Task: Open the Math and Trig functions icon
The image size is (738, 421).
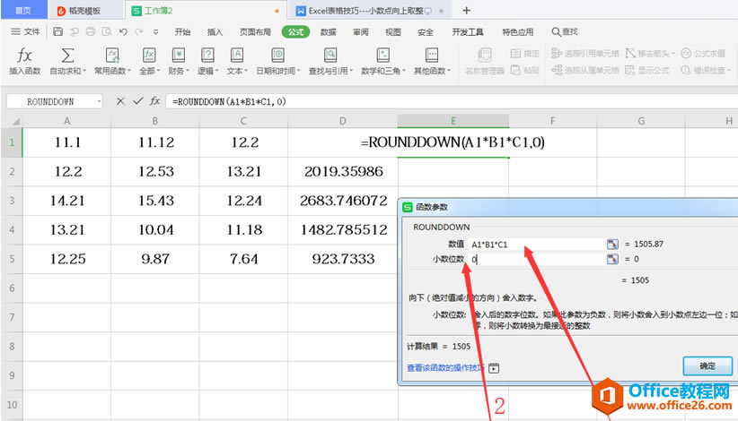Action: point(383,56)
